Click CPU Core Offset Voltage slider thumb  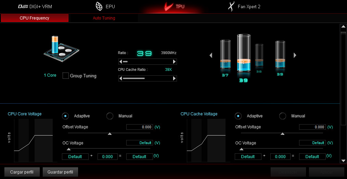pyautogui.click(x=110, y=133)
